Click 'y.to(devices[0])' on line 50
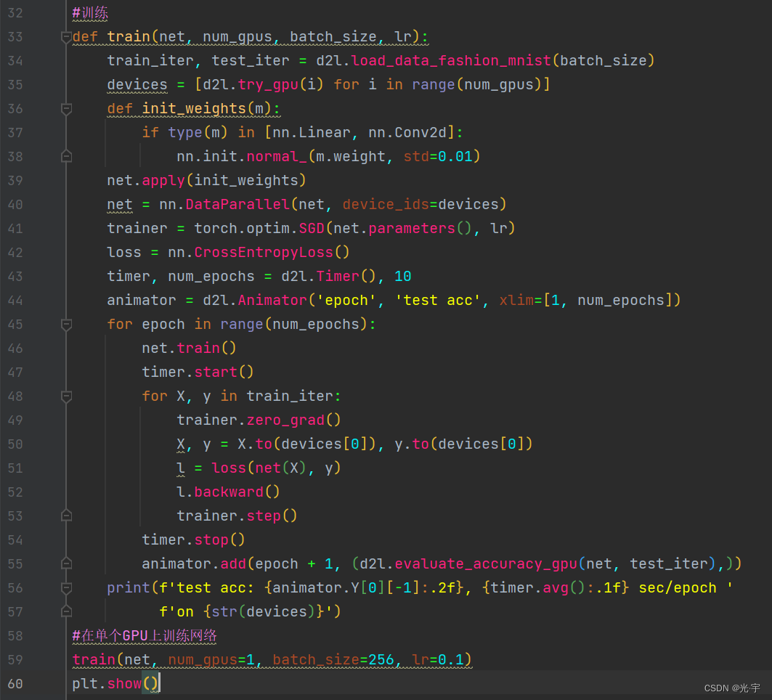772x700 pixels. (464, 444)
